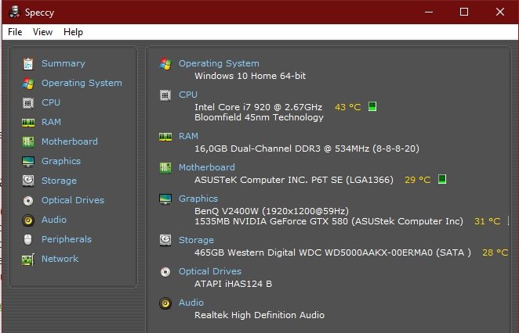The height and width of the screenshot is (333, 519).
Task: Open the Storage heading in main panel
Action: tap(196, 240)
